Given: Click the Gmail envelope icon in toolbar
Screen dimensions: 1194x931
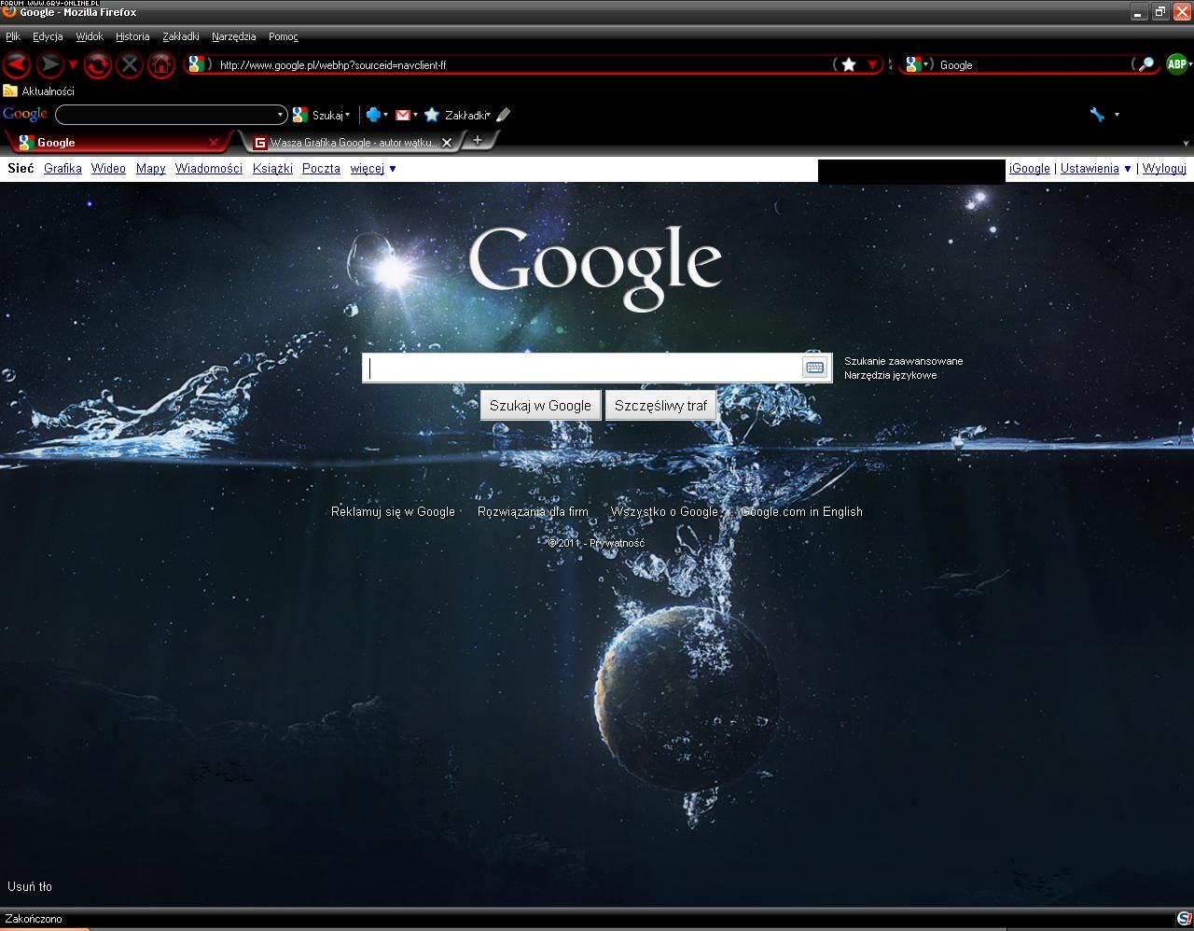Looking at the screenshot, I should 403,115.
